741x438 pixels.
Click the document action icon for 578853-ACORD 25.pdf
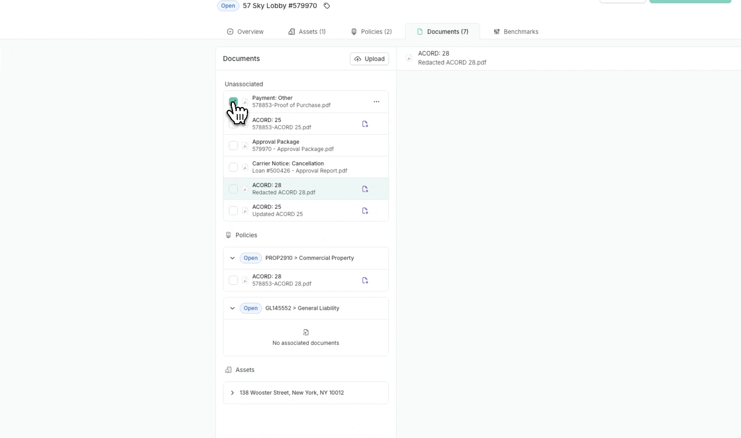click(x=365, y=124)
